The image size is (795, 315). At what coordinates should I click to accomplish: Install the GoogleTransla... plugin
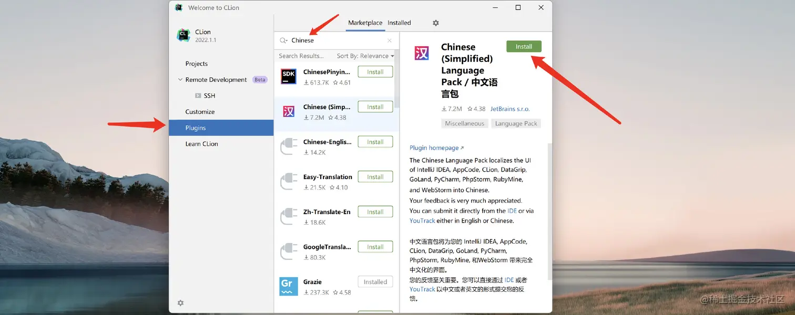(x=375, y=247)
